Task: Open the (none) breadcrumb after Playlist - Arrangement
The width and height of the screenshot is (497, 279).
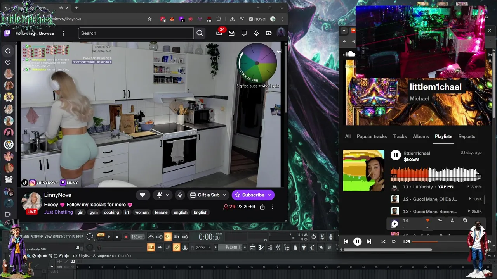Action: (x=123, y=256)
